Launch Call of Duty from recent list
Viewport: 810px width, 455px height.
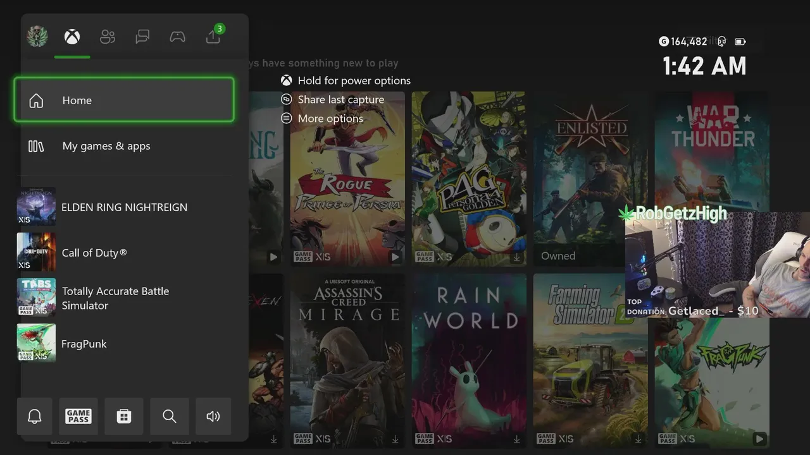pyautogui.click(x=124, y=252)
